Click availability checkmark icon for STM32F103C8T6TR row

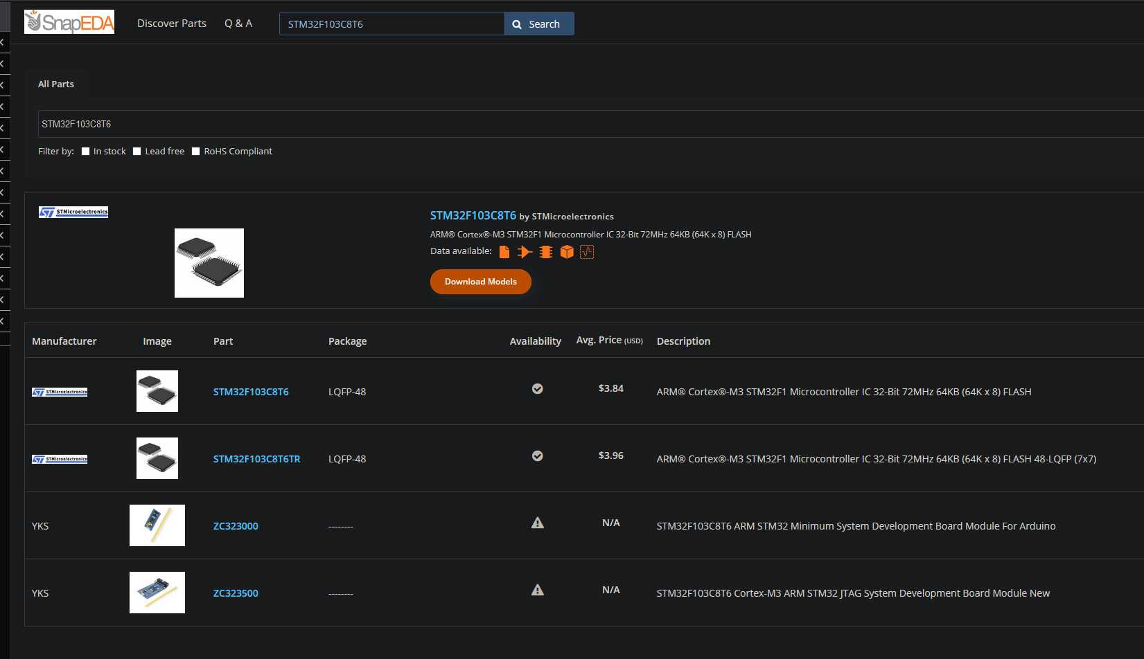pyautogui.click(x=537, y=456)
